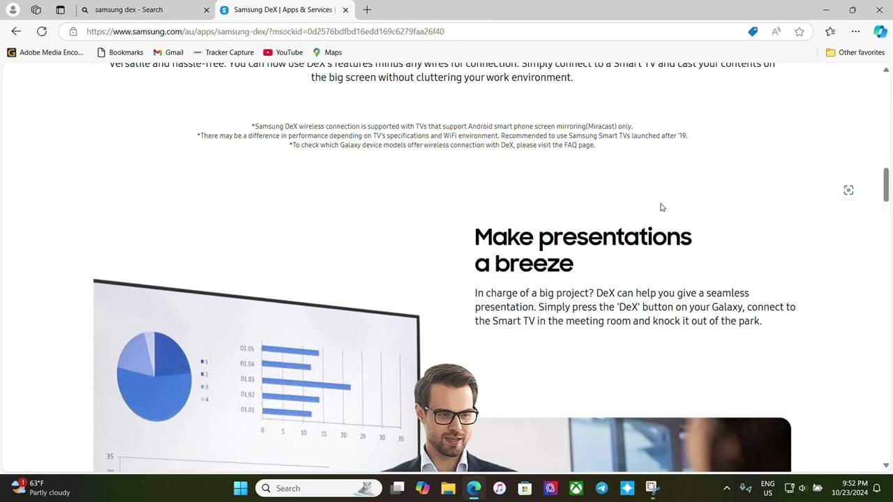The width and height of the screenshot is (893, 502).
Task: Open the Tracker Capture bookmark
Action: point(223,52)
